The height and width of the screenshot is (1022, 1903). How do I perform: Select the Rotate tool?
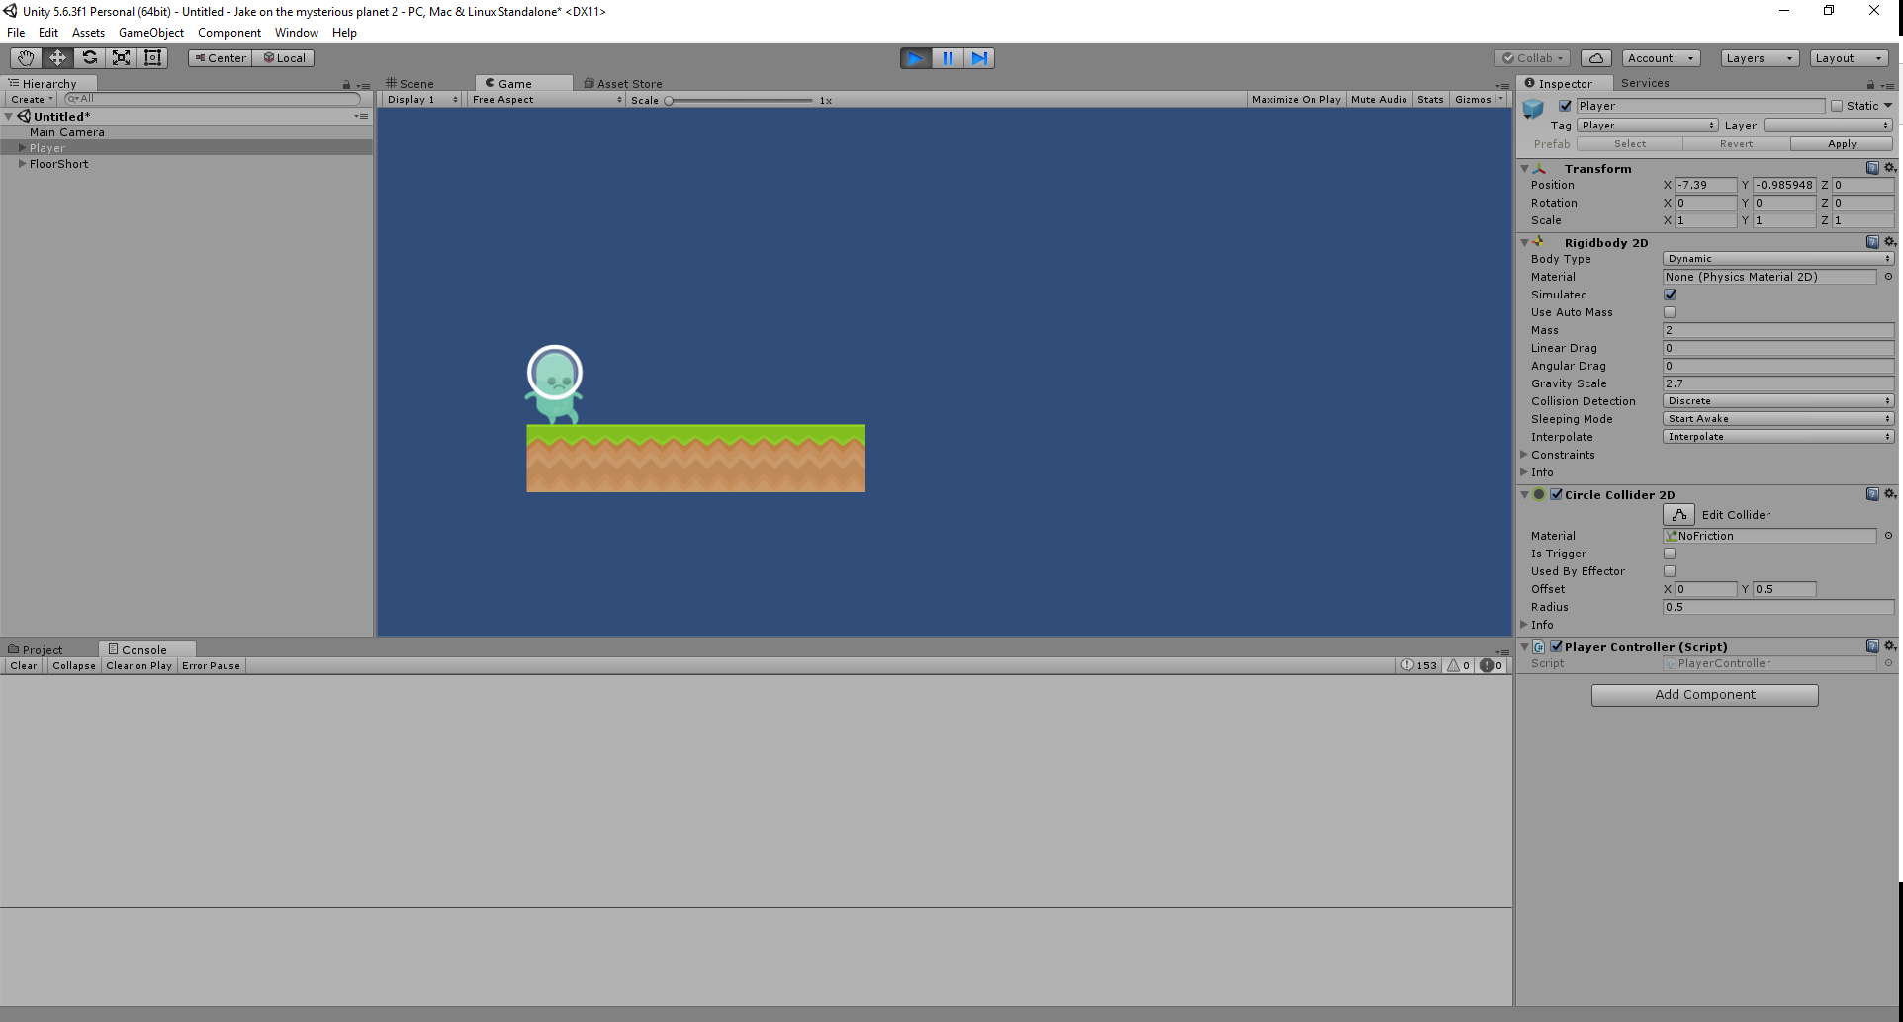click(89, 58)
